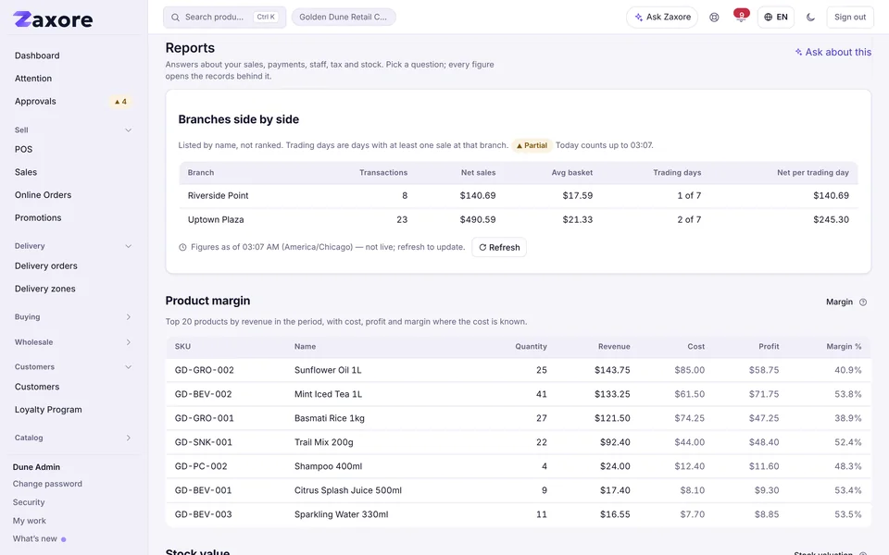Image resolution: width=889 pixels, height=555 pixels.
Task: Open Promotions in sidebar
Action: (38, 217)
